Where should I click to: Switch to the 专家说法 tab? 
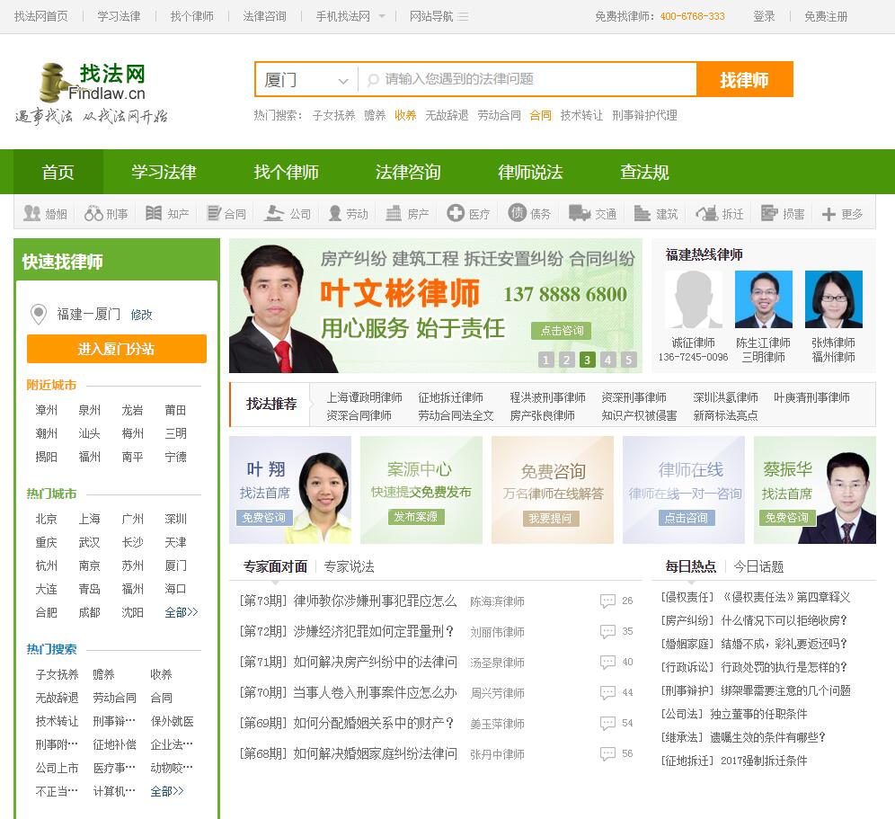point(350,566)
